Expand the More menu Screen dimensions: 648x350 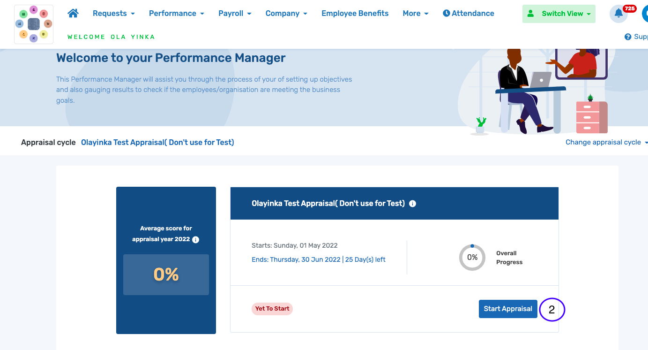click(x=415, y=13)
